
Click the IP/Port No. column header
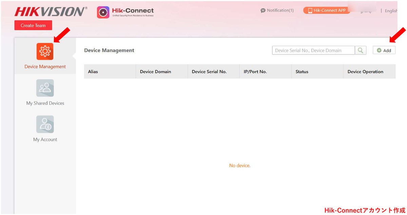pyautogui.click(x=266, y=71)
